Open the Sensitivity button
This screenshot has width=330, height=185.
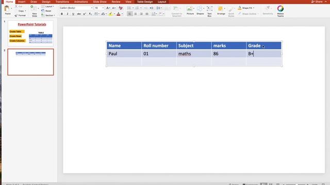click(x=268, y=10)
